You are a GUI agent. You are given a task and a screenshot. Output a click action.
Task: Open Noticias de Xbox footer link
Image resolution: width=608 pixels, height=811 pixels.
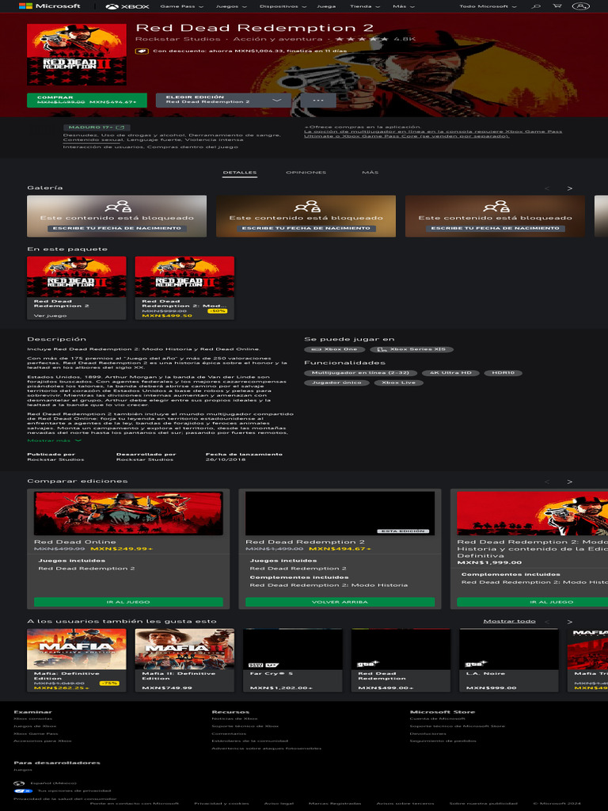tap(234, 719)
